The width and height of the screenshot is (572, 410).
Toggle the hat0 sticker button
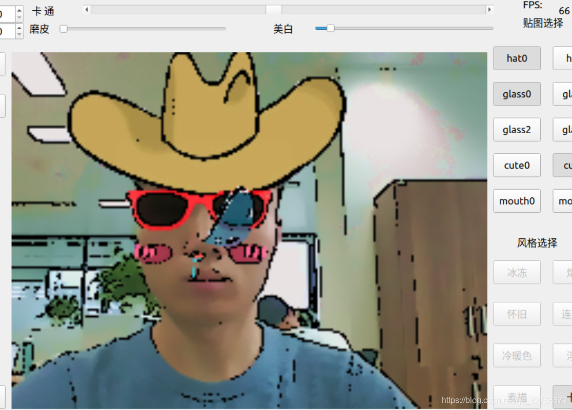click(x=517, y=58)
